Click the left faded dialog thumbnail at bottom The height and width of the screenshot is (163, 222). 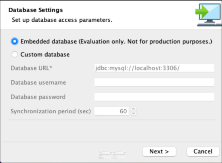[105, 156]
